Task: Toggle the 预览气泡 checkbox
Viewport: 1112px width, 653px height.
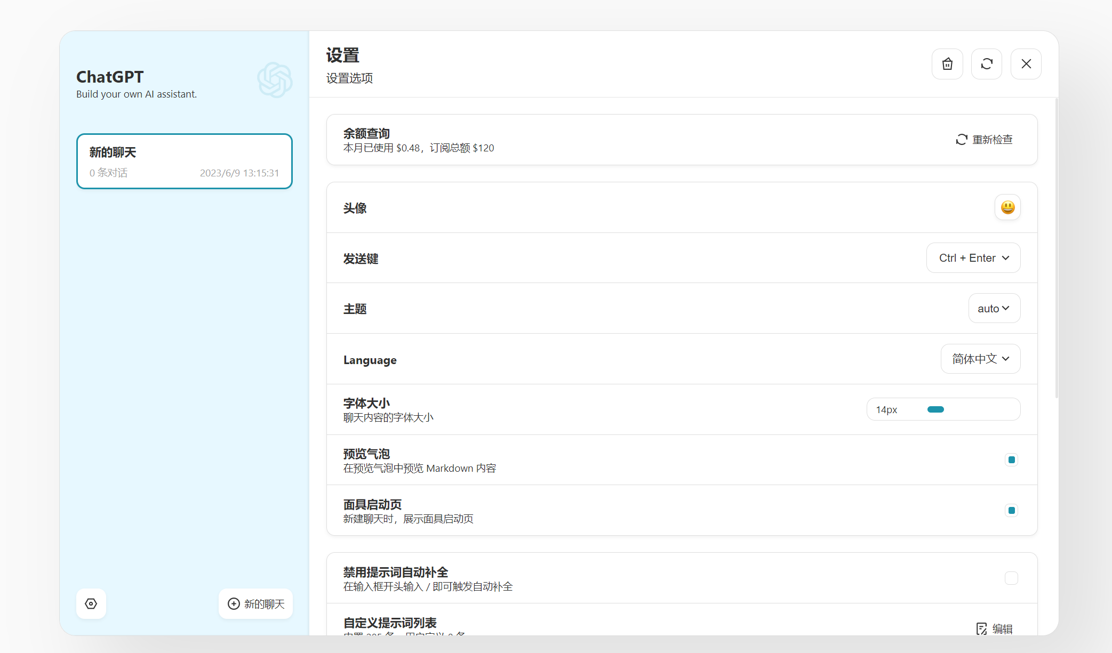Action: point(1011,459)
